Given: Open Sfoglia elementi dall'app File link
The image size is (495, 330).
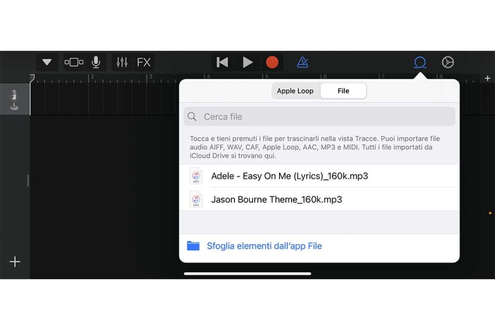Looking at the screenshot, I should pyautogui.click(x=264, y=246).
